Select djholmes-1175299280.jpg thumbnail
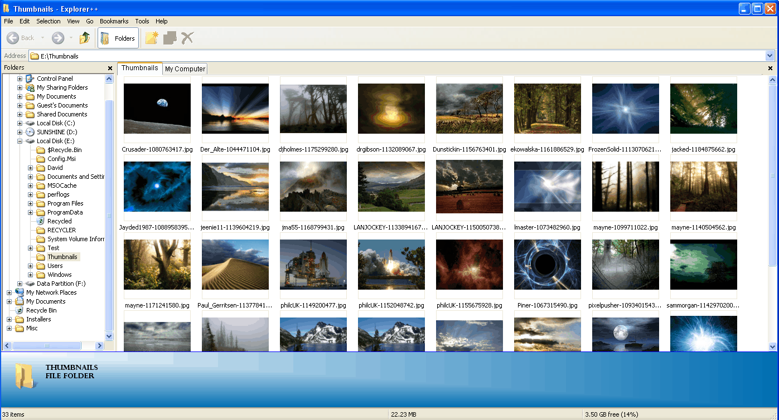 point(313,109)
